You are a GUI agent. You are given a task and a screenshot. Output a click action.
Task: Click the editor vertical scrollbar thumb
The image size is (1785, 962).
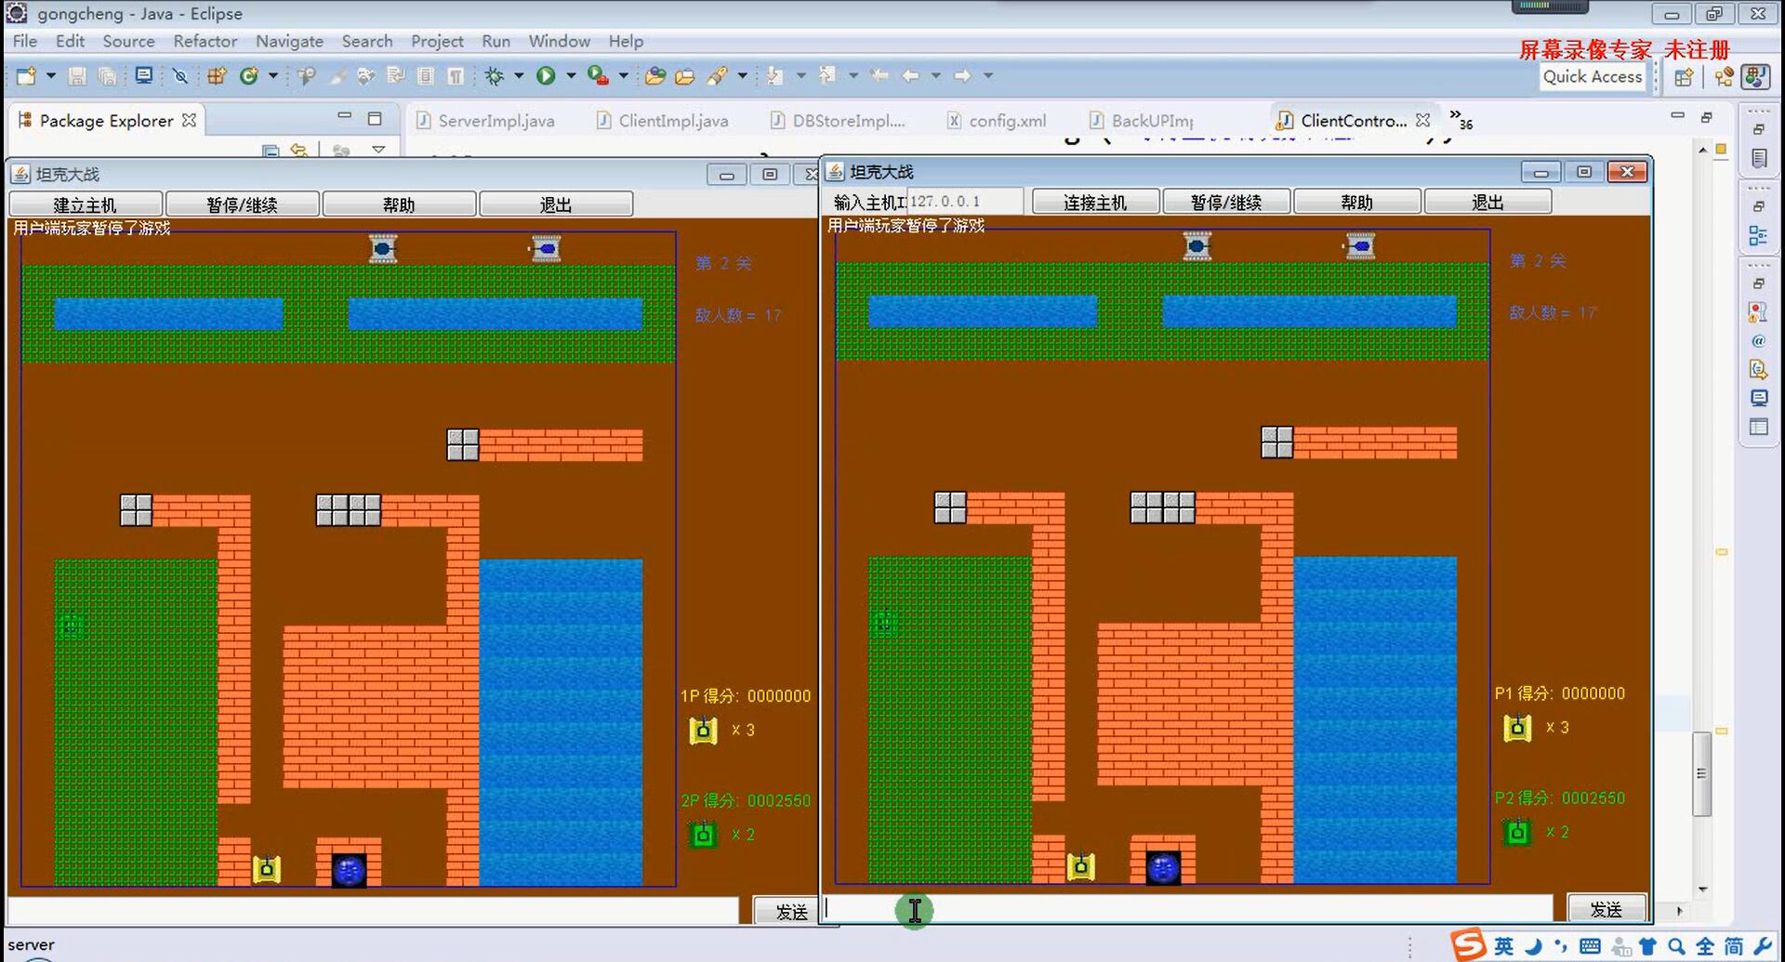pyautogui.click(x=1701, y=774)
